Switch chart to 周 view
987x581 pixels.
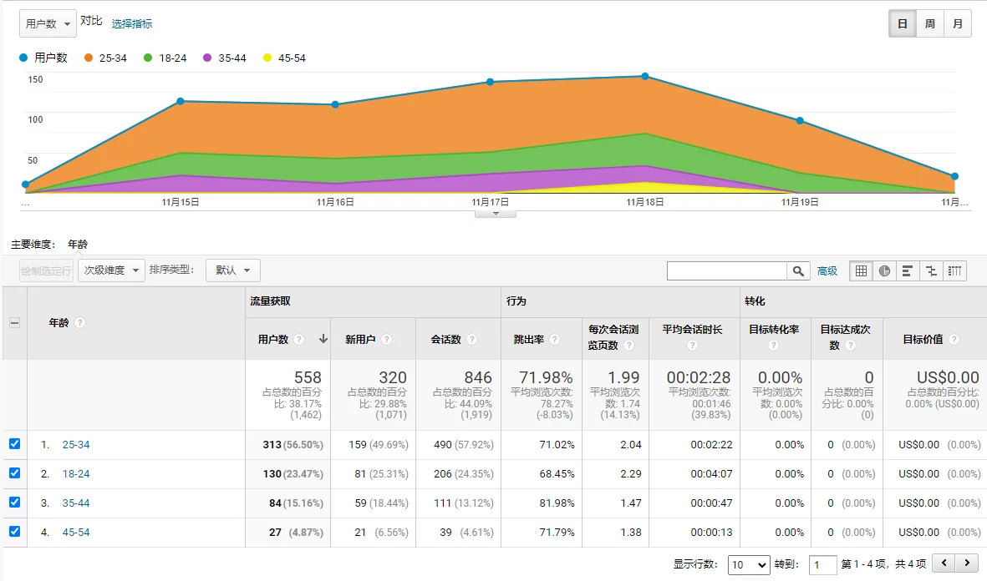[929, 24]
